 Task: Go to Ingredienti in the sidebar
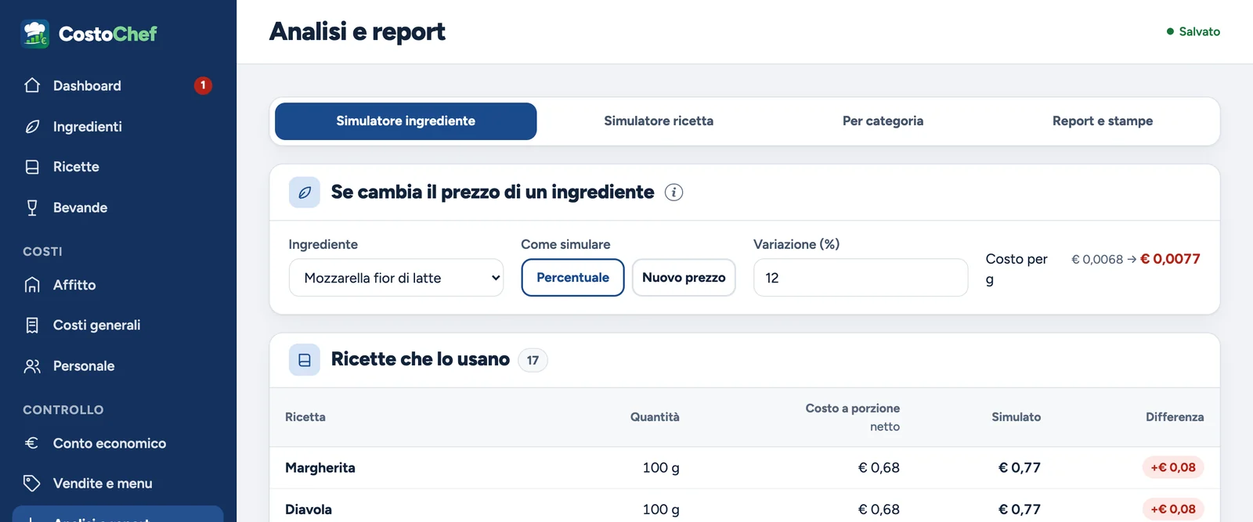(x=118, y=126)
